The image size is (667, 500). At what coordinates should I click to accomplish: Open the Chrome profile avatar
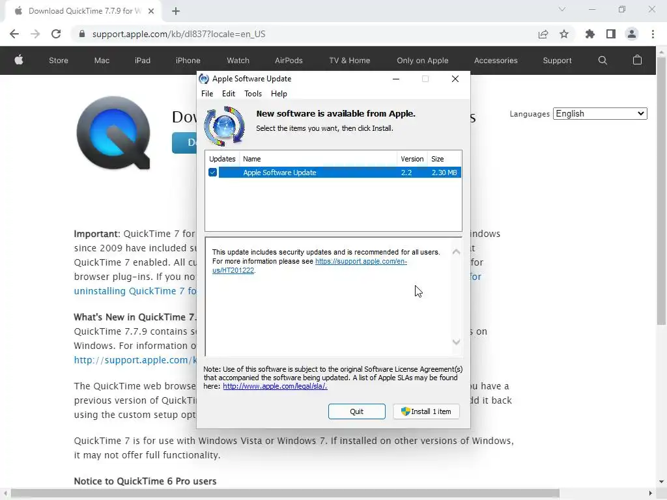point(632,34)
